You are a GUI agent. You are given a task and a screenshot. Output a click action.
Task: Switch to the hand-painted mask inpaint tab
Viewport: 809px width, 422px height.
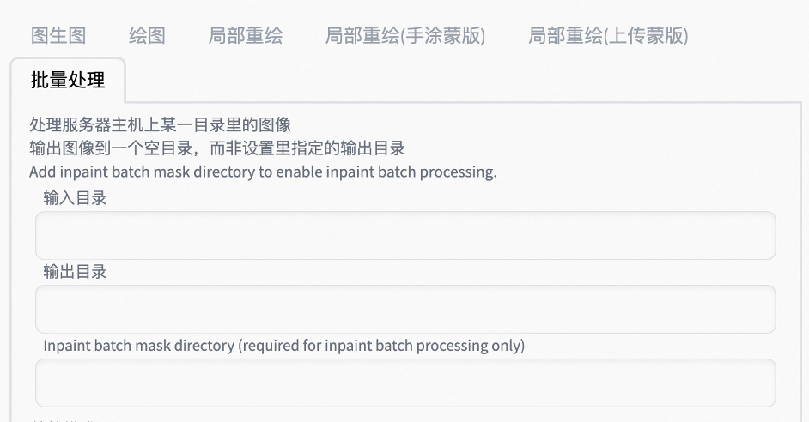[x=404, y=36]
